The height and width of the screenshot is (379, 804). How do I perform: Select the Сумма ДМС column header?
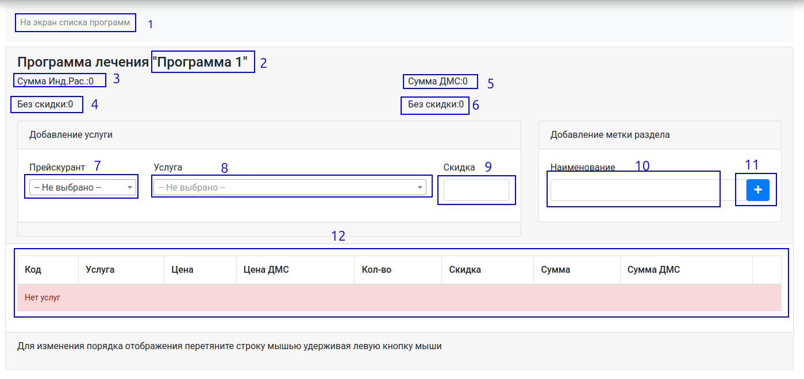[x=653, y=270]
